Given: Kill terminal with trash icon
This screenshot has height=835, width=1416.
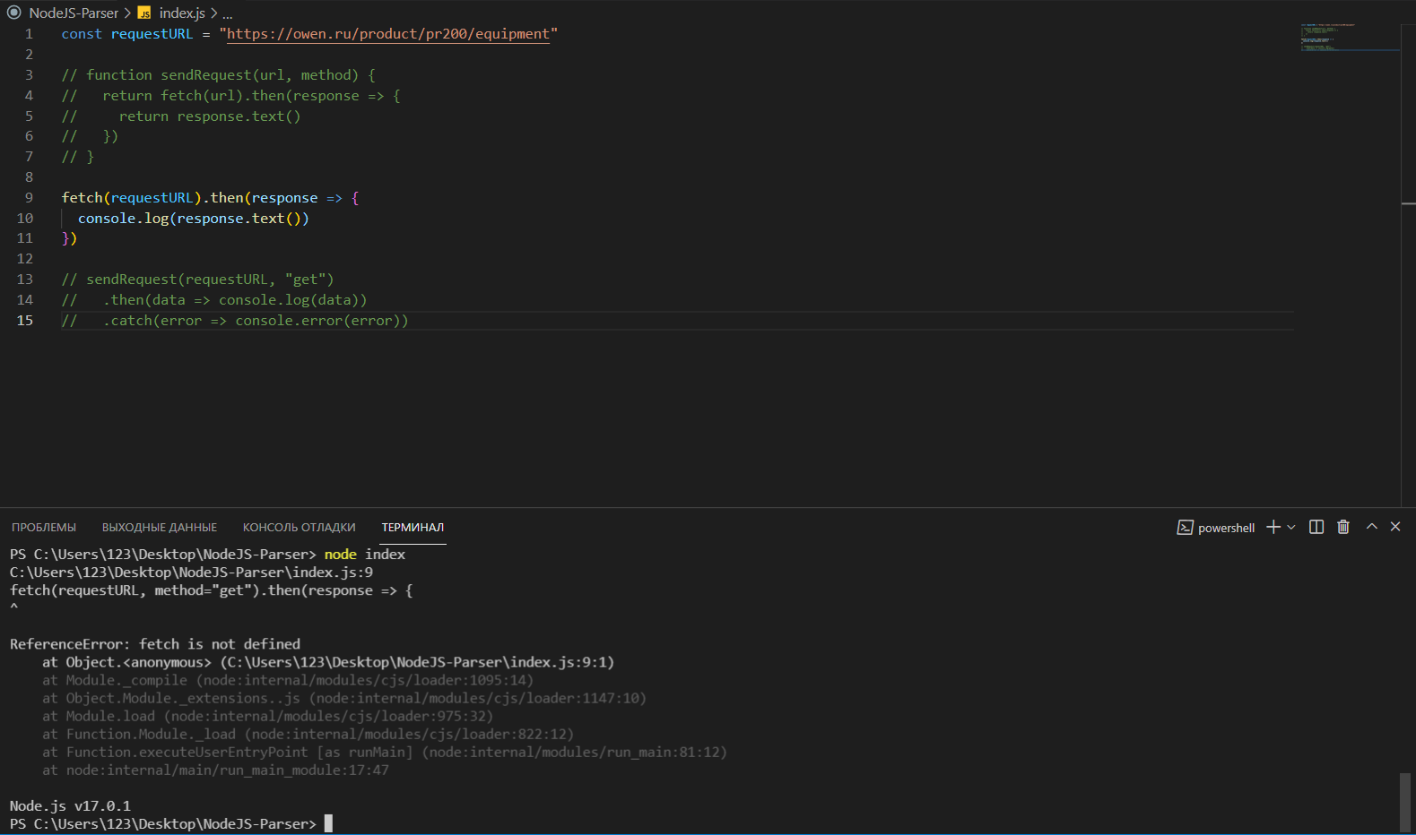Looking at the screenshot, I should tap(1343, 527).
